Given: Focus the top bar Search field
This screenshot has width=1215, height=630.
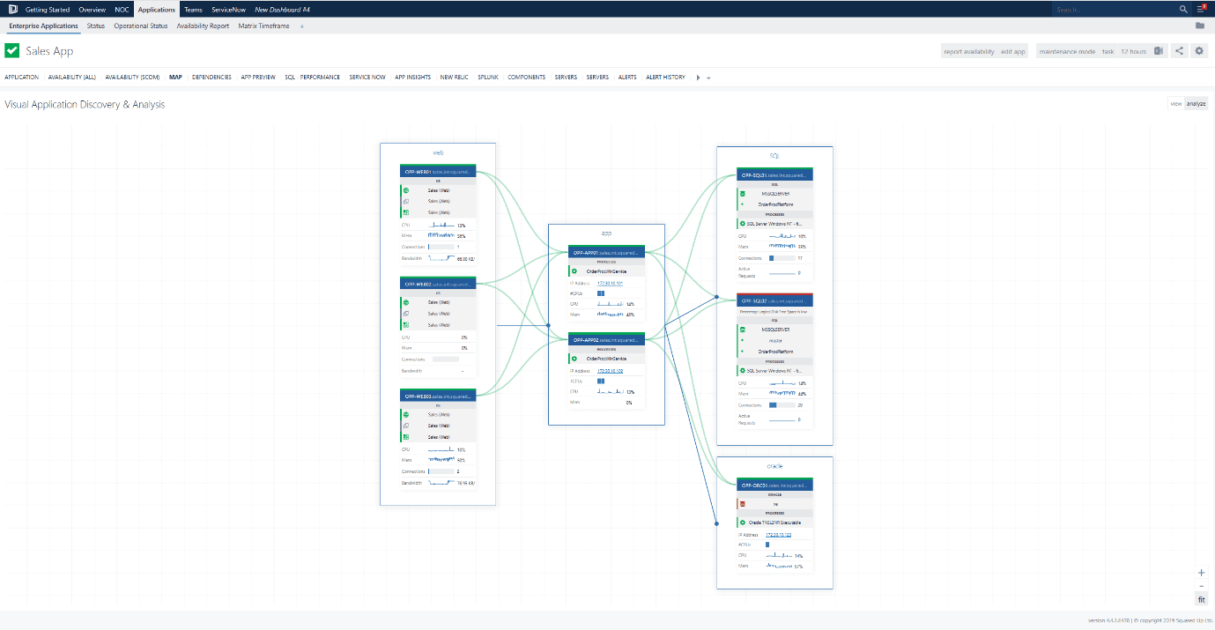Looking at the screenshot, I should [1114, 10].
